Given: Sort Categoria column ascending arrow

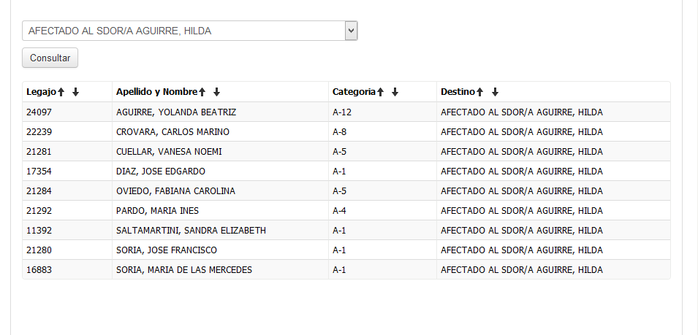Looking at the screenshot, I should [x=381, y=92].
